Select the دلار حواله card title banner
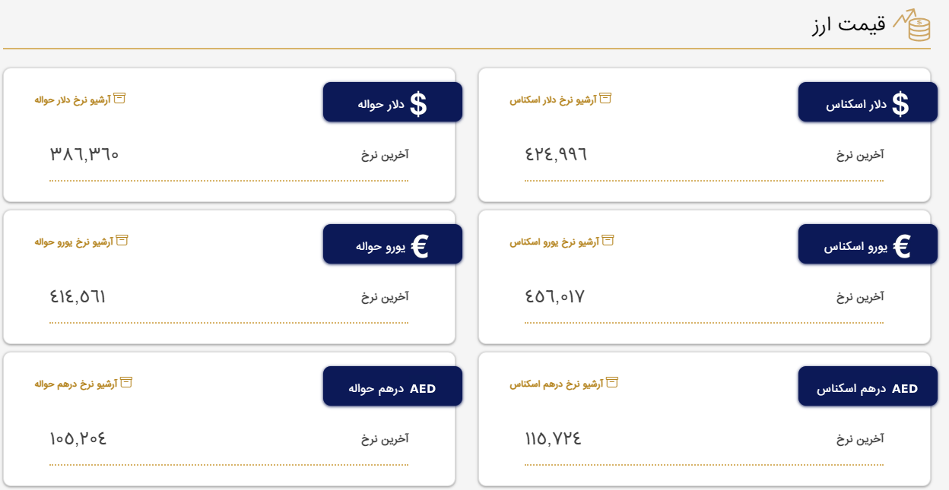The height and width of the screenshot is (490, 949). pos(393,102)
